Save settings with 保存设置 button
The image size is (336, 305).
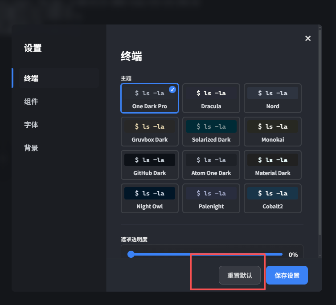click(x=287, y=275)
